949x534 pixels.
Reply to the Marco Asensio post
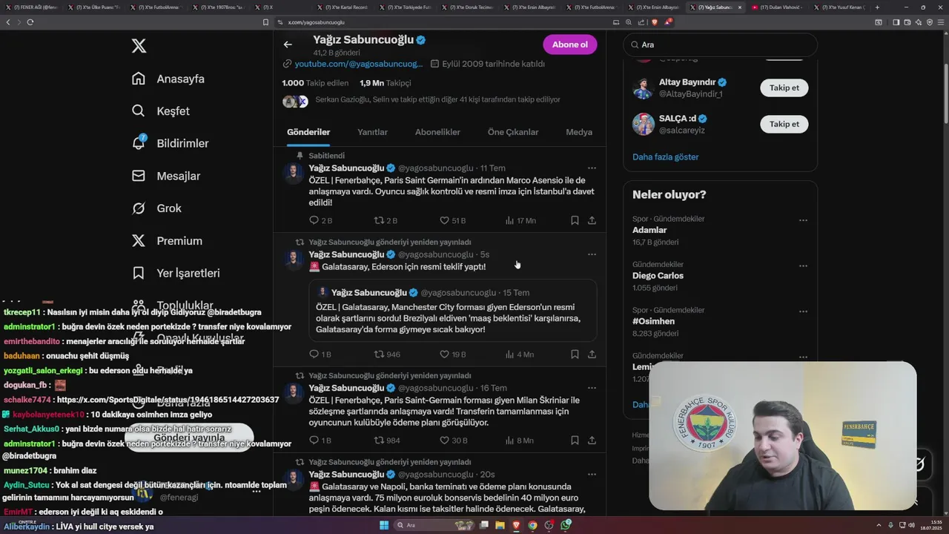point(320,220)
